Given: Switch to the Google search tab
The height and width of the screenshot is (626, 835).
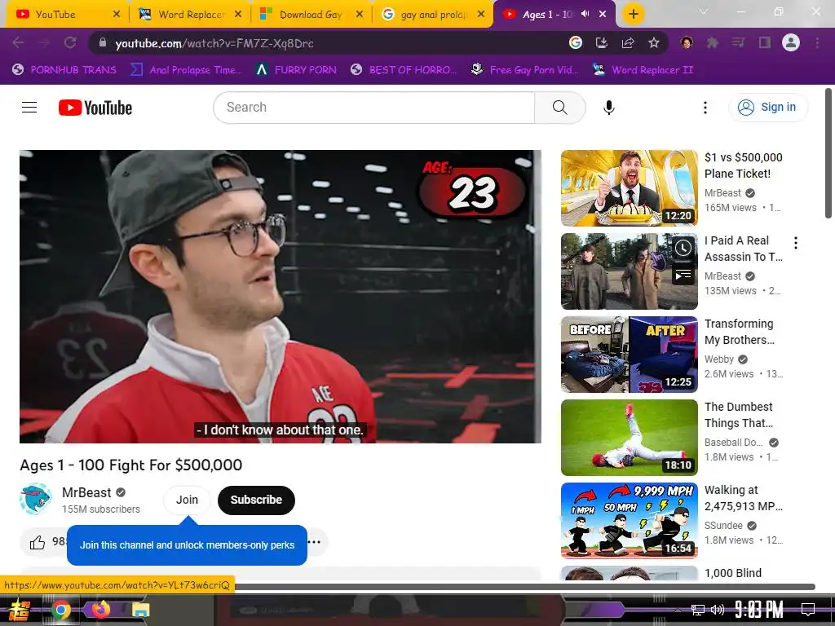Looking at the screenshot, I should [434, 15].
